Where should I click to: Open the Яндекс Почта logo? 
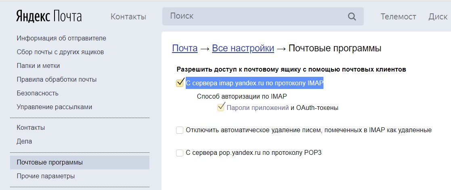48,17
